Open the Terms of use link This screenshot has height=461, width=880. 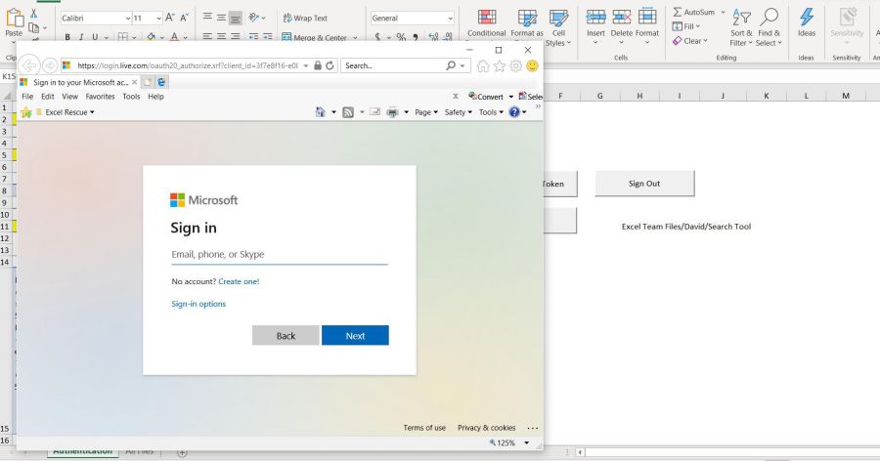[424, 428]
